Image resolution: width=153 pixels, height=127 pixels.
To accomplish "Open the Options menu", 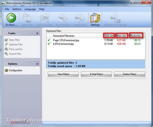I will click(17, 9).
